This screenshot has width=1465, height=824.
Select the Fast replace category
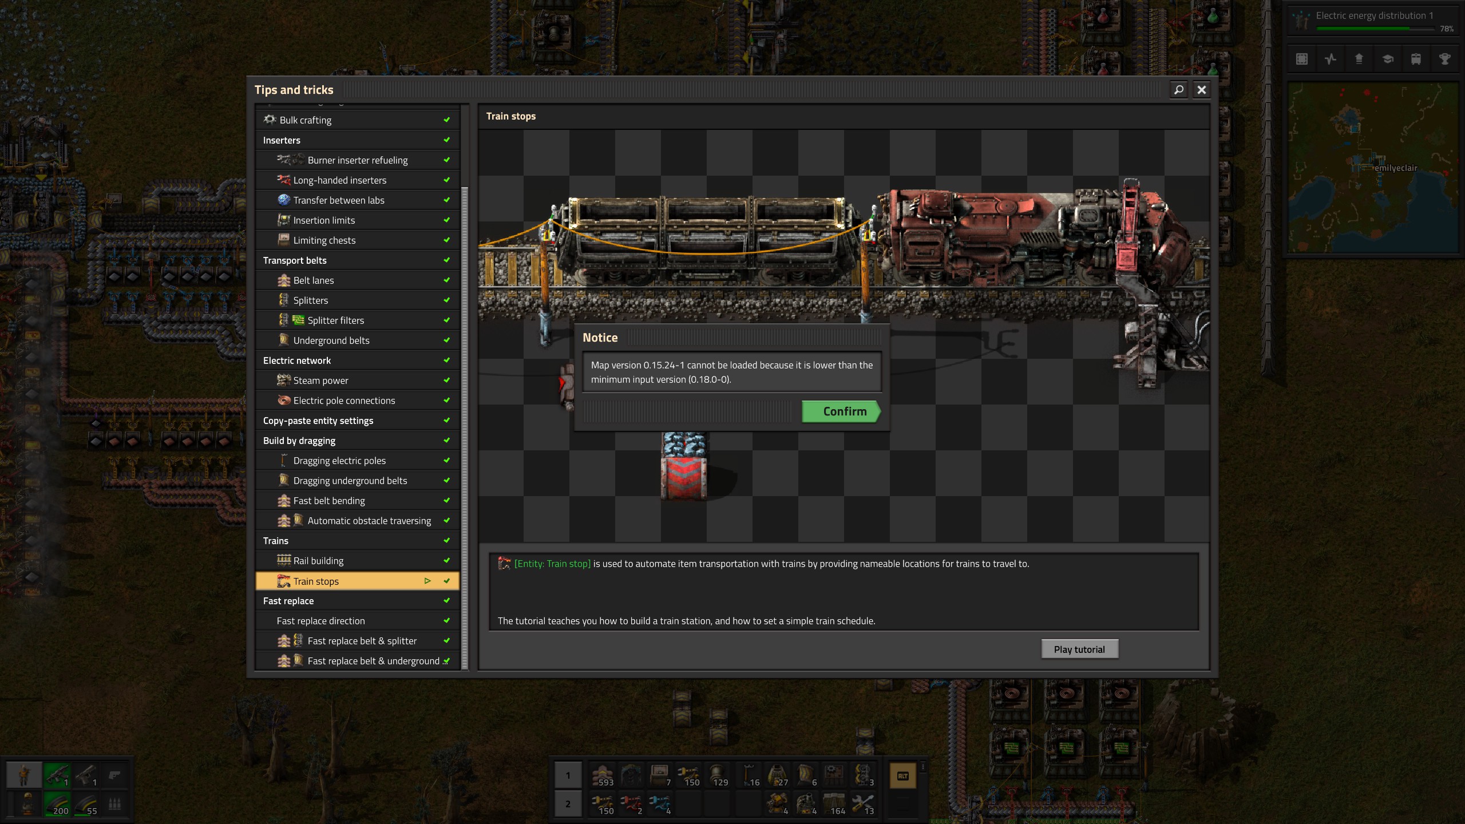(357, 601)
